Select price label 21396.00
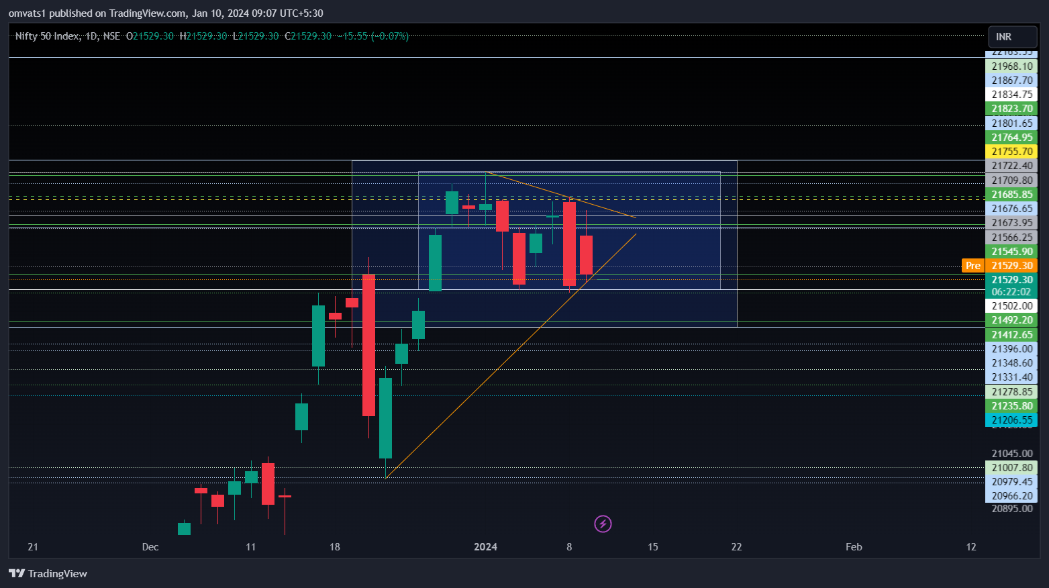The image size is (1049, 588). coord(1011,349)
